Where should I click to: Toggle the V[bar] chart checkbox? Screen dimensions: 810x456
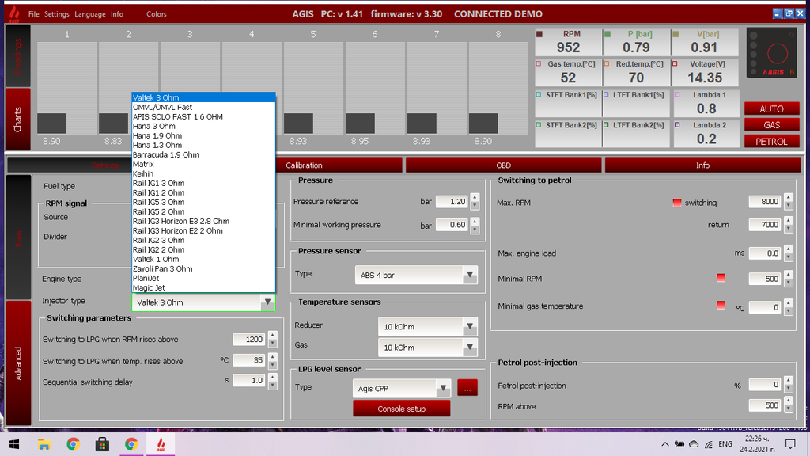(676, 34)
